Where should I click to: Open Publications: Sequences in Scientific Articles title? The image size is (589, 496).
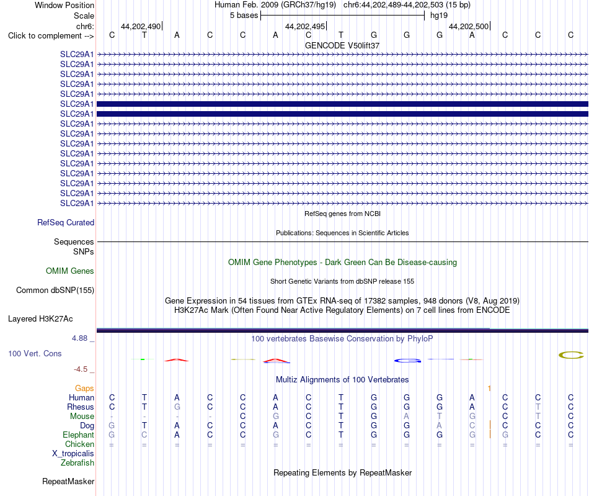(342, 233)
